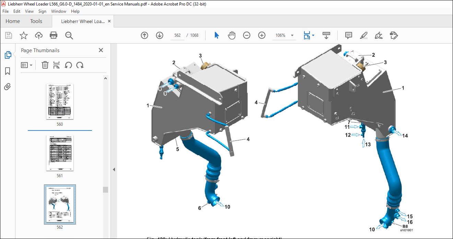Print the document with printer icon

point(54,35)
